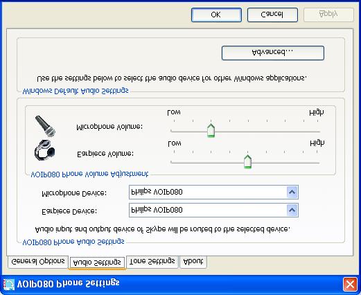Click the disabled Apply button
This screenshot has height=295, width=361.
point(328,15)
